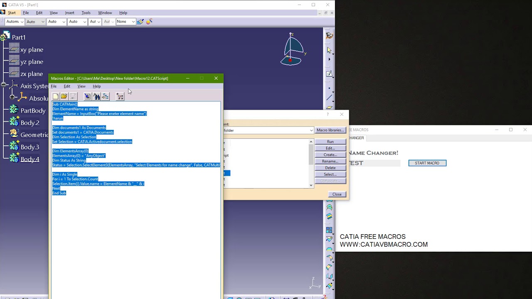This screenshot has height=299, width=532.
Task: Click the Point tool icon in right toolbar
Action: coord(329,88)
